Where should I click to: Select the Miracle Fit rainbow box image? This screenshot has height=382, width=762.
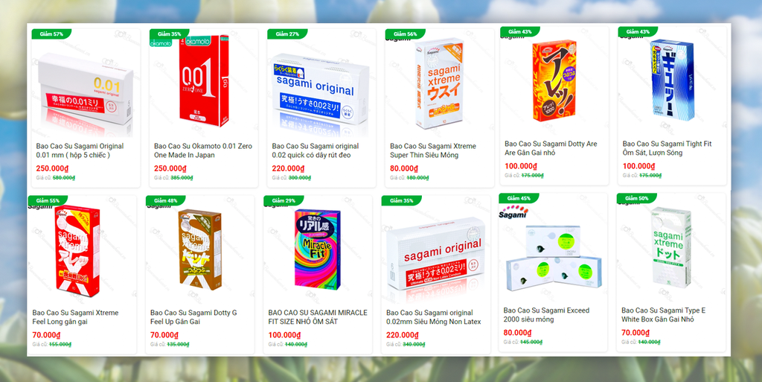[318, 249]
